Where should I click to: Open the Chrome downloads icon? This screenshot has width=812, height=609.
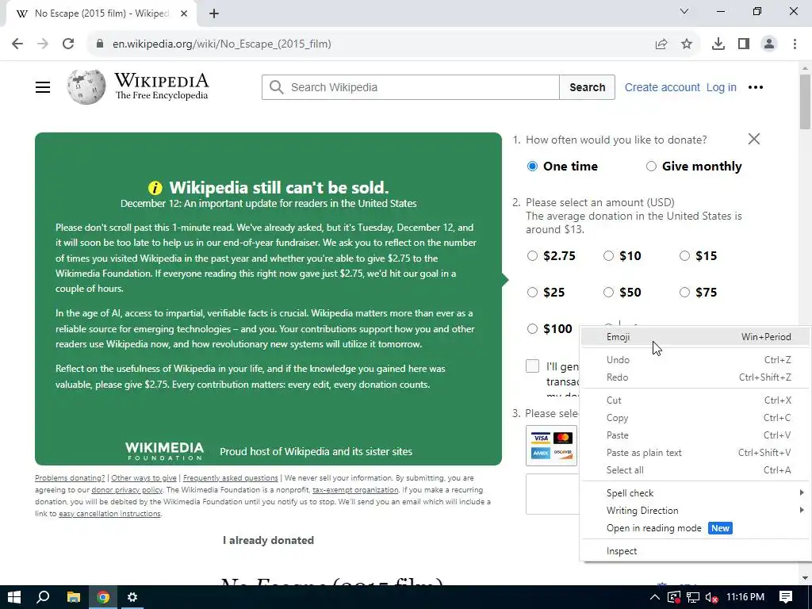pyautogui.click(x=718, y=44)
